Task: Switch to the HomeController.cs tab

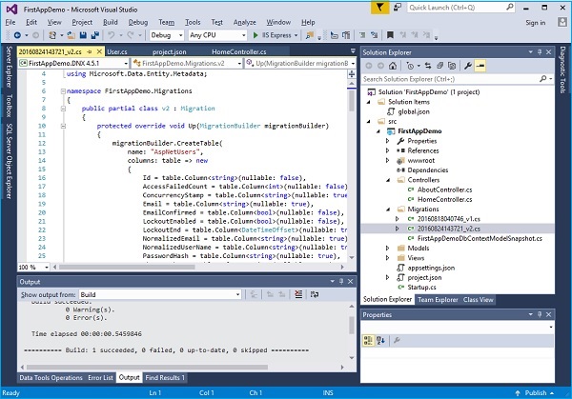Action: (239, 50)
